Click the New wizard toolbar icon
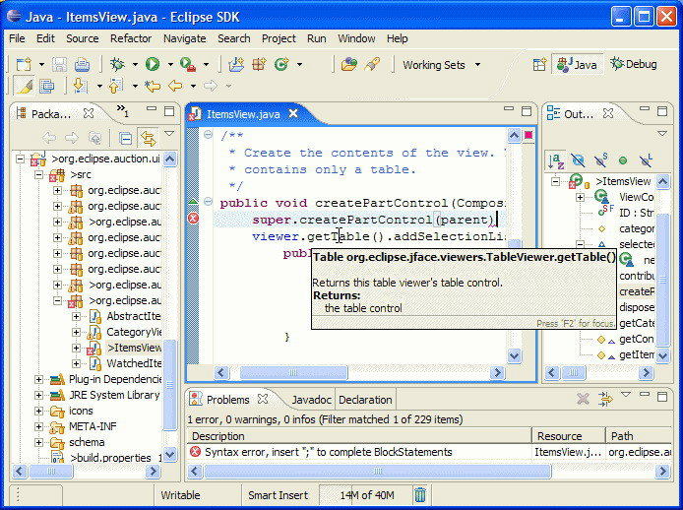The width and height of the screenshot is (683, 510). (24, 65)
